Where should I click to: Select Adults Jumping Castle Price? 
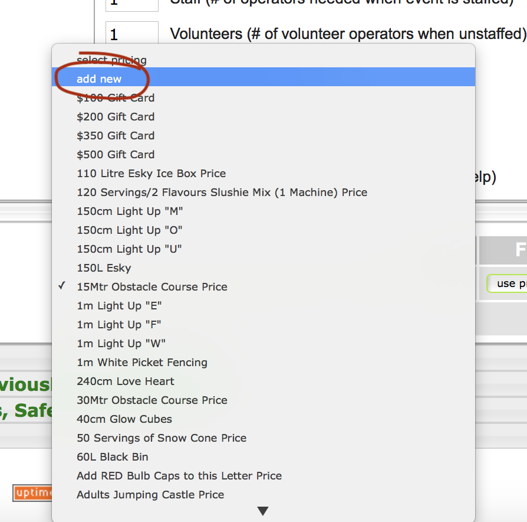click(x=150, y=495)
